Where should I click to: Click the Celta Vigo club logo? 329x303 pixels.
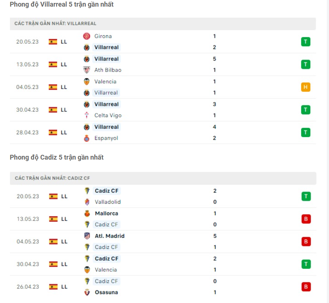coord(87,115)
